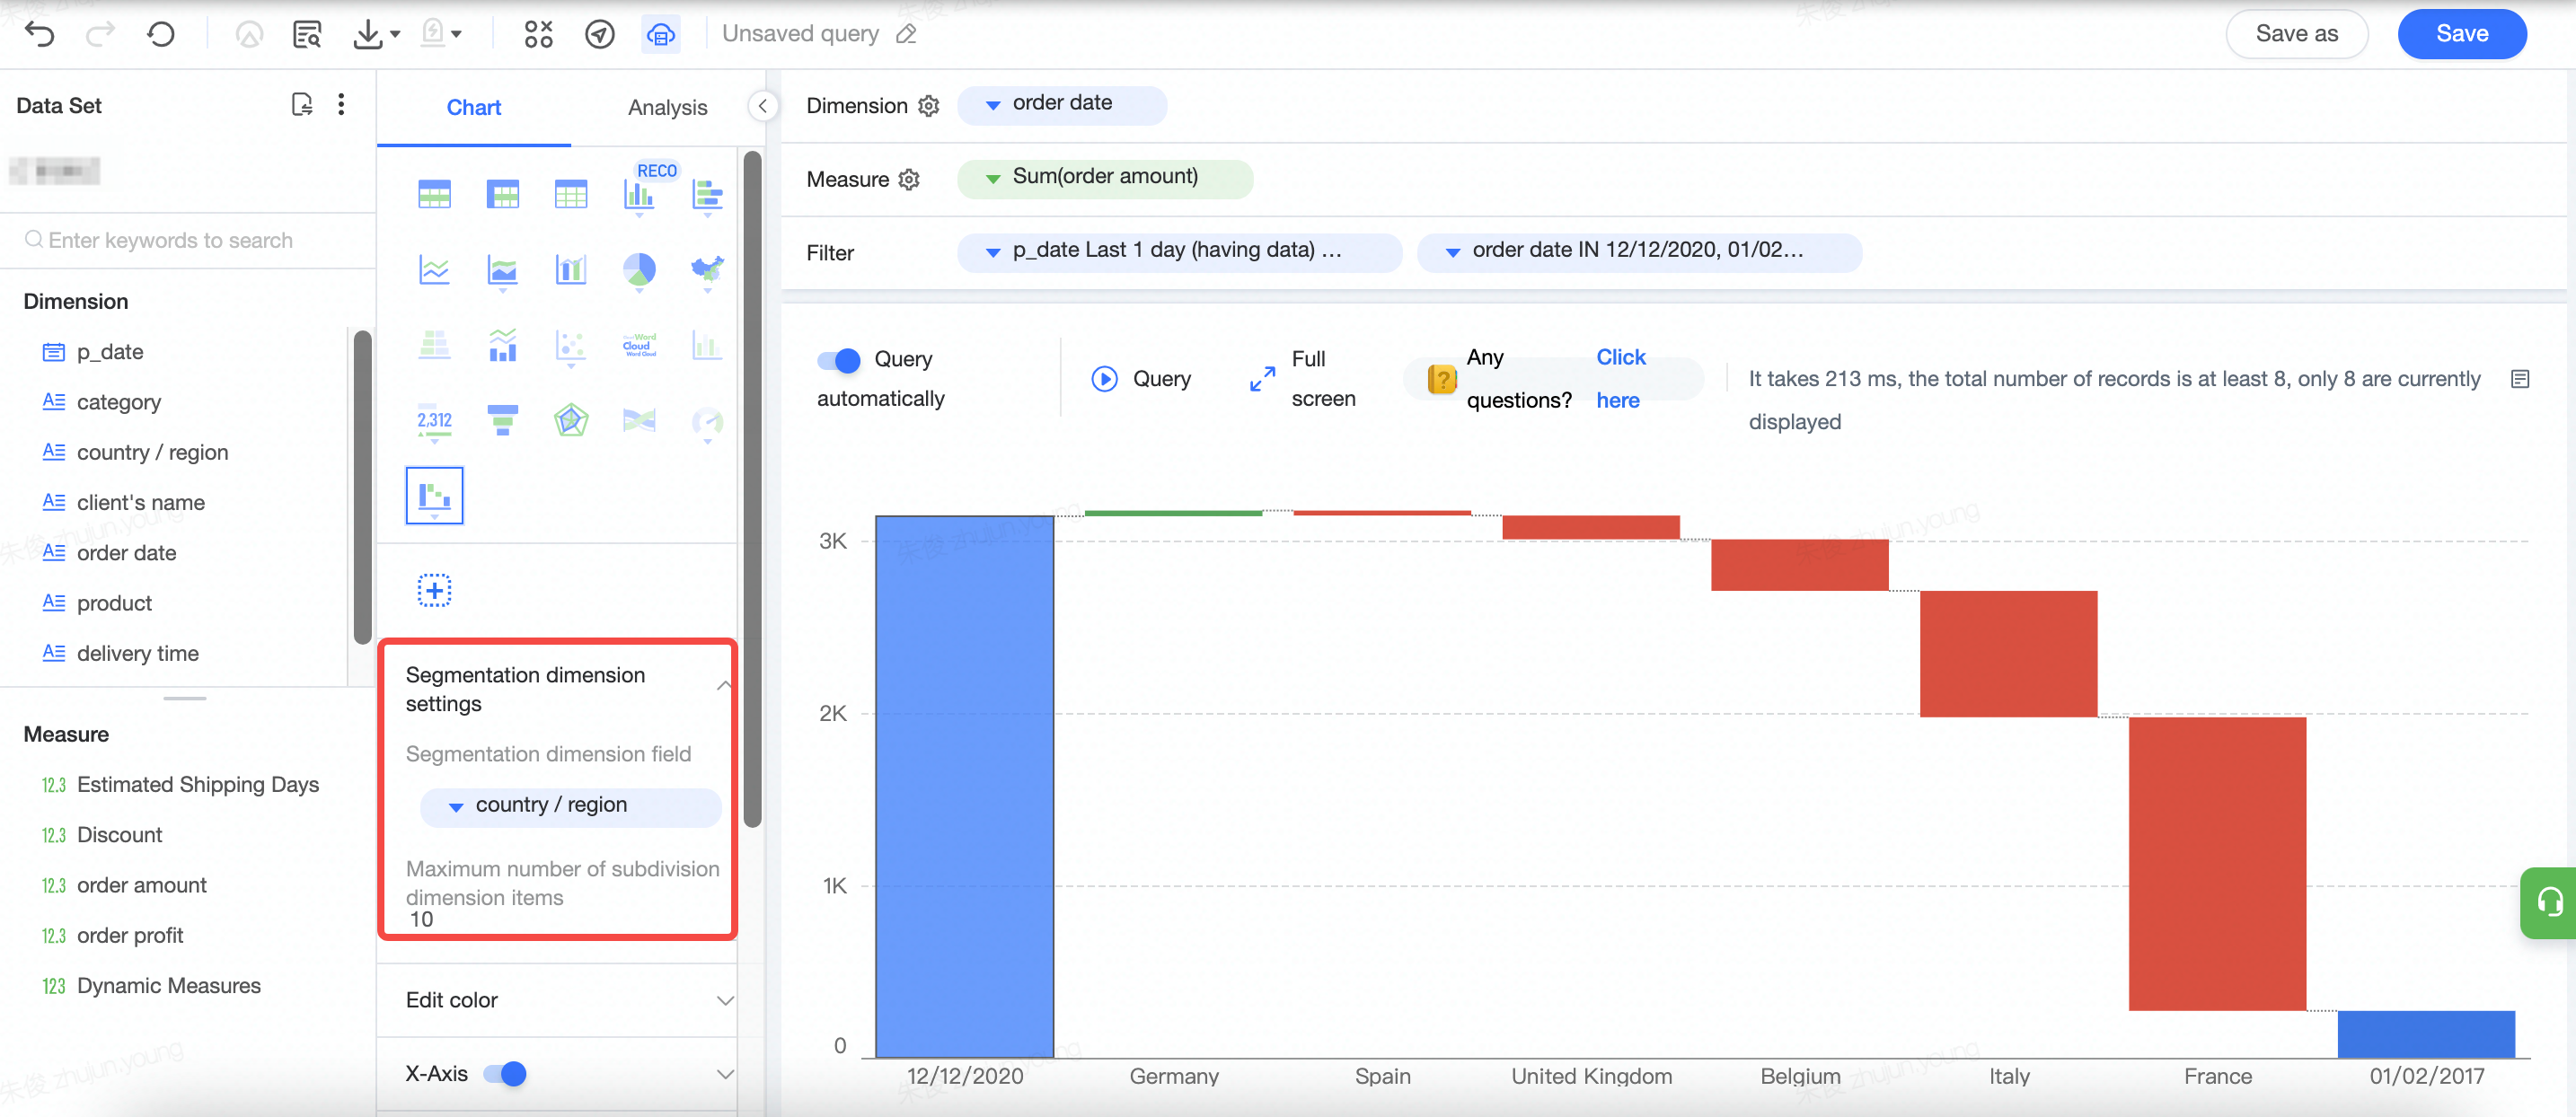Click the blue Save button
Screen dimensions: 2576x1117
click(2461, 34)
